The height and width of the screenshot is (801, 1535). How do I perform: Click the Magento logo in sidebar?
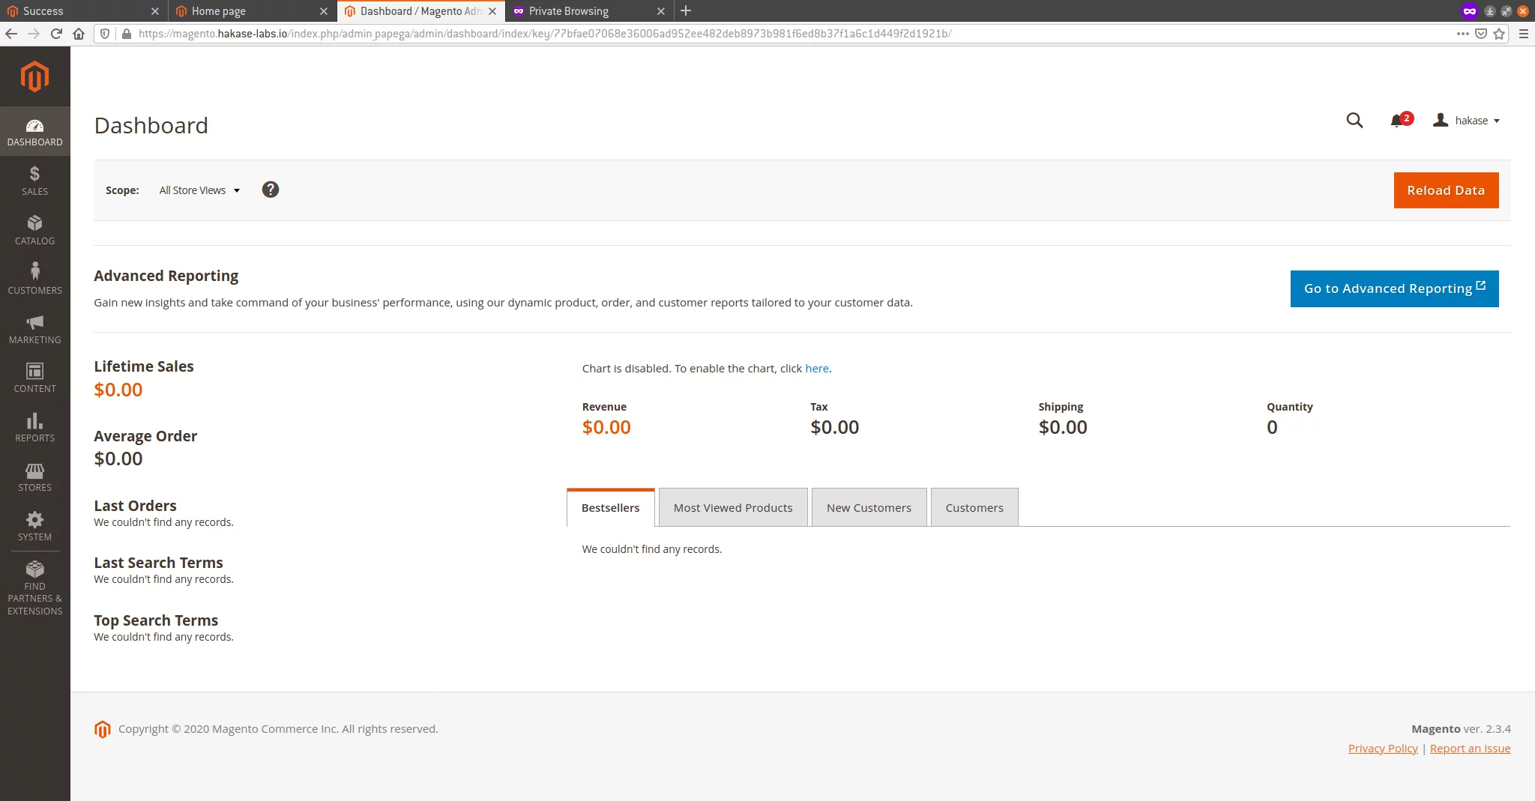click(x=34, y=76)
